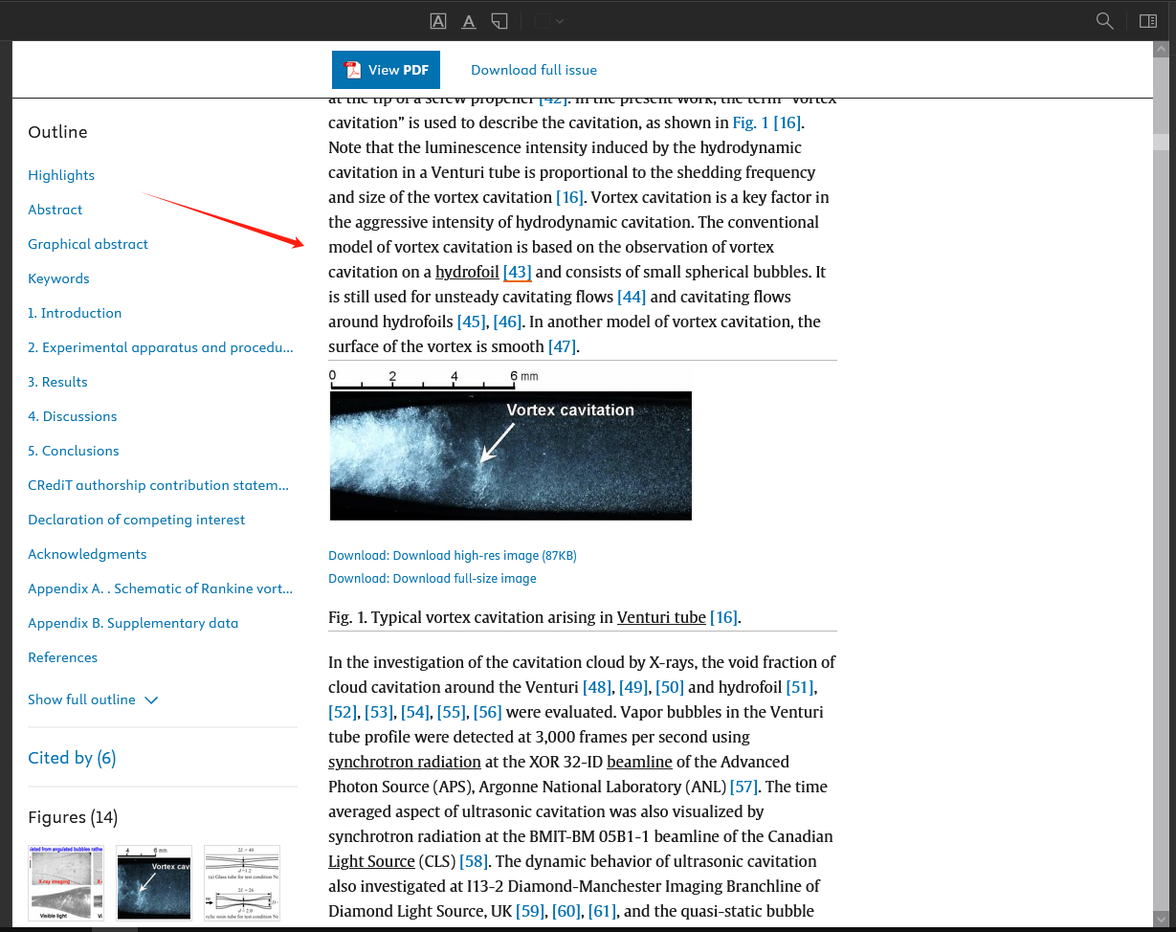Open Download full issue link
Image resolution: width=1176 pixels, height=932 pixels.
pos(534,70)
